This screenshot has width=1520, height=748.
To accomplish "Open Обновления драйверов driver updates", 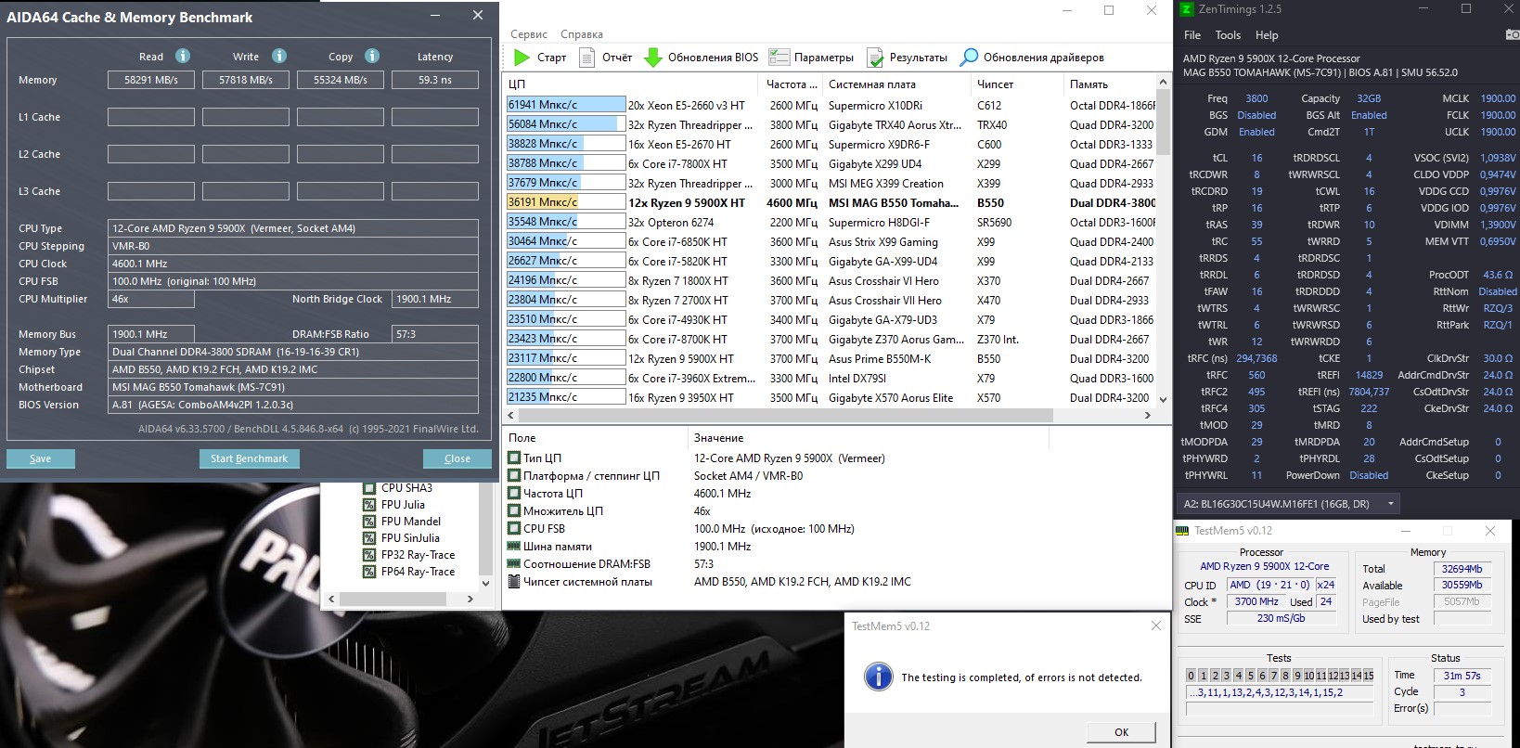I will 1032,58.
